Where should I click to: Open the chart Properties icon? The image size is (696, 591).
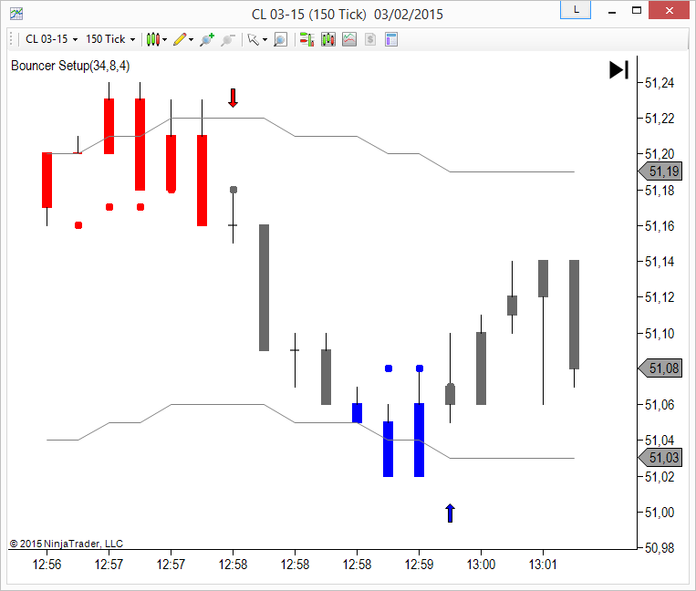[x=390, y=39]
